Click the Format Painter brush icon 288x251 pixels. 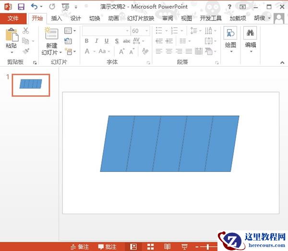pyautogui.click(x=26, y=51)
